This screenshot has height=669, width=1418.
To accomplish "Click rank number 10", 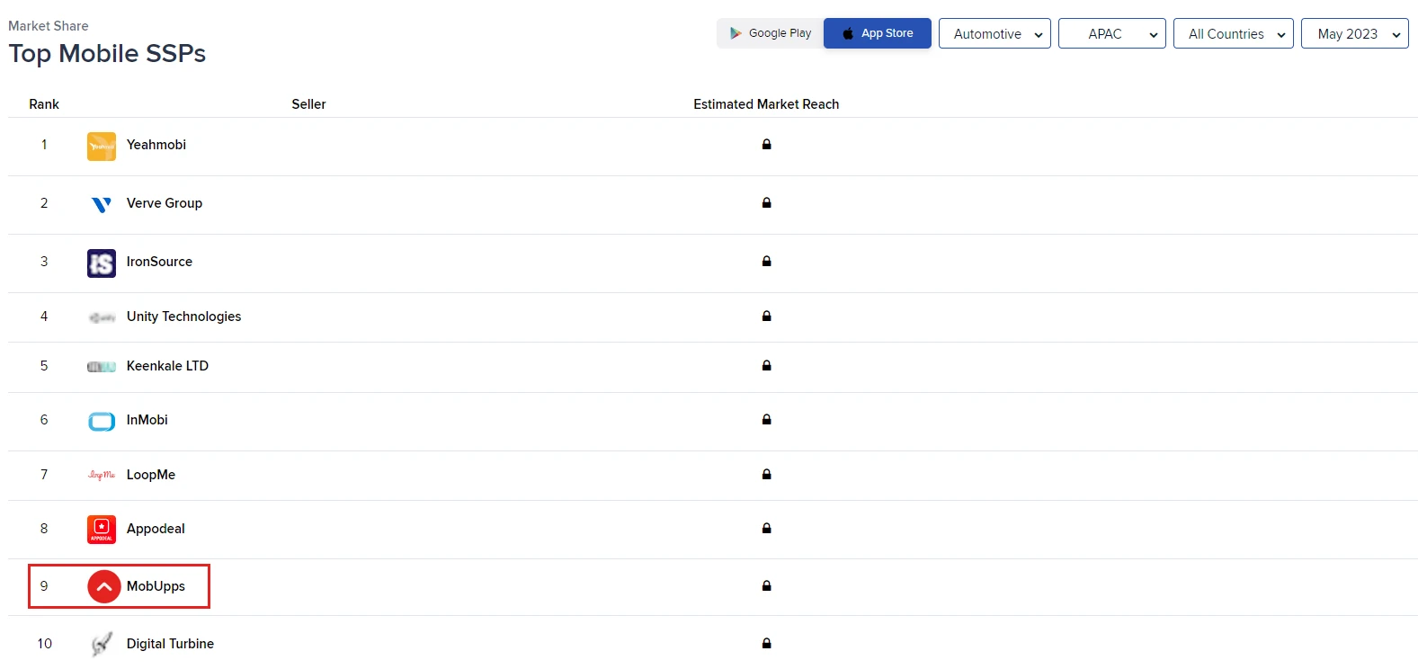I will 45,644.
